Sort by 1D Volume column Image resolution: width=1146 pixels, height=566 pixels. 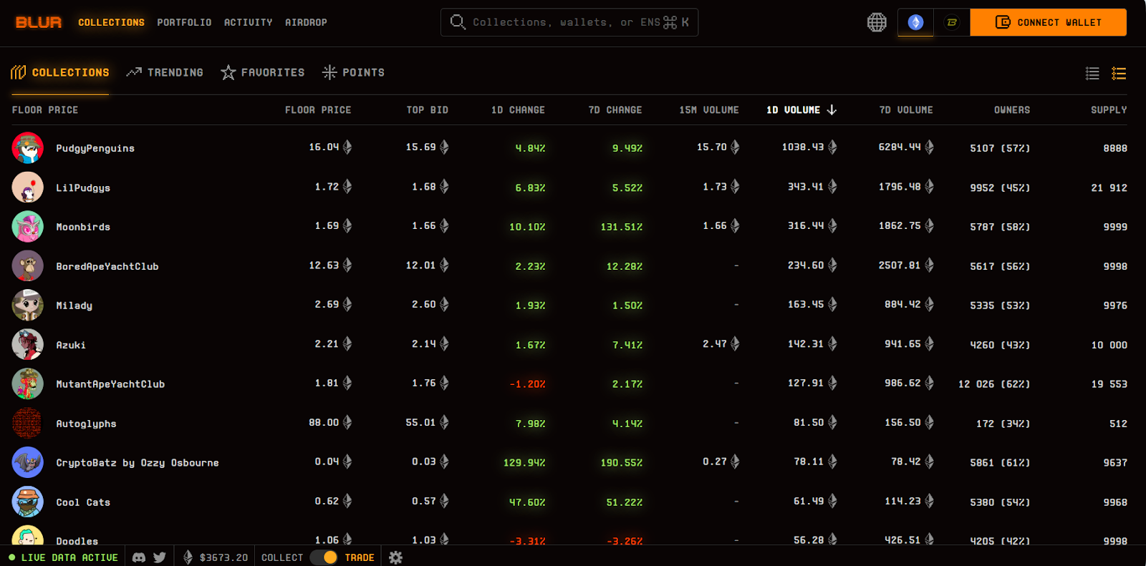click(801, 110)
